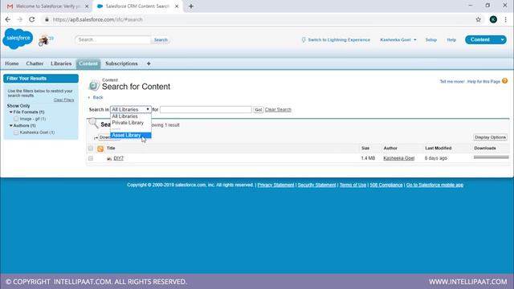Image resolution: width=514 pixels, height=289 pixels.
Task: Click Help for this Page link
Action: click(483, 82)
